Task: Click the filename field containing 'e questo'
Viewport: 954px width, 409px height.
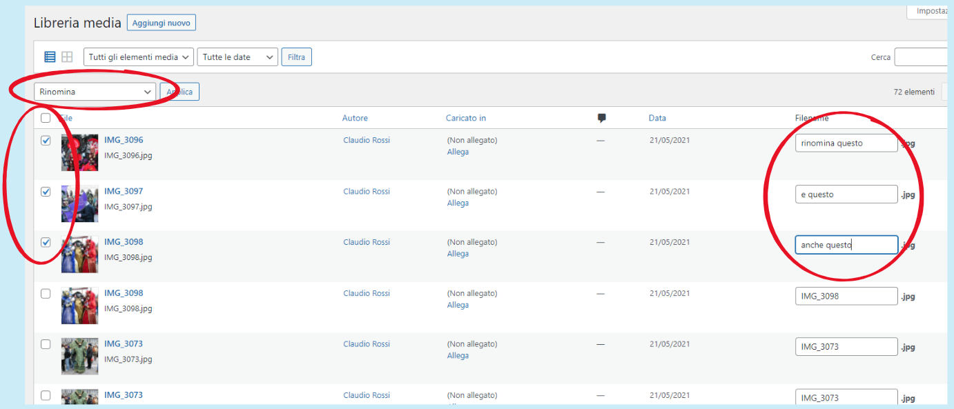Action: click(846, 194)
